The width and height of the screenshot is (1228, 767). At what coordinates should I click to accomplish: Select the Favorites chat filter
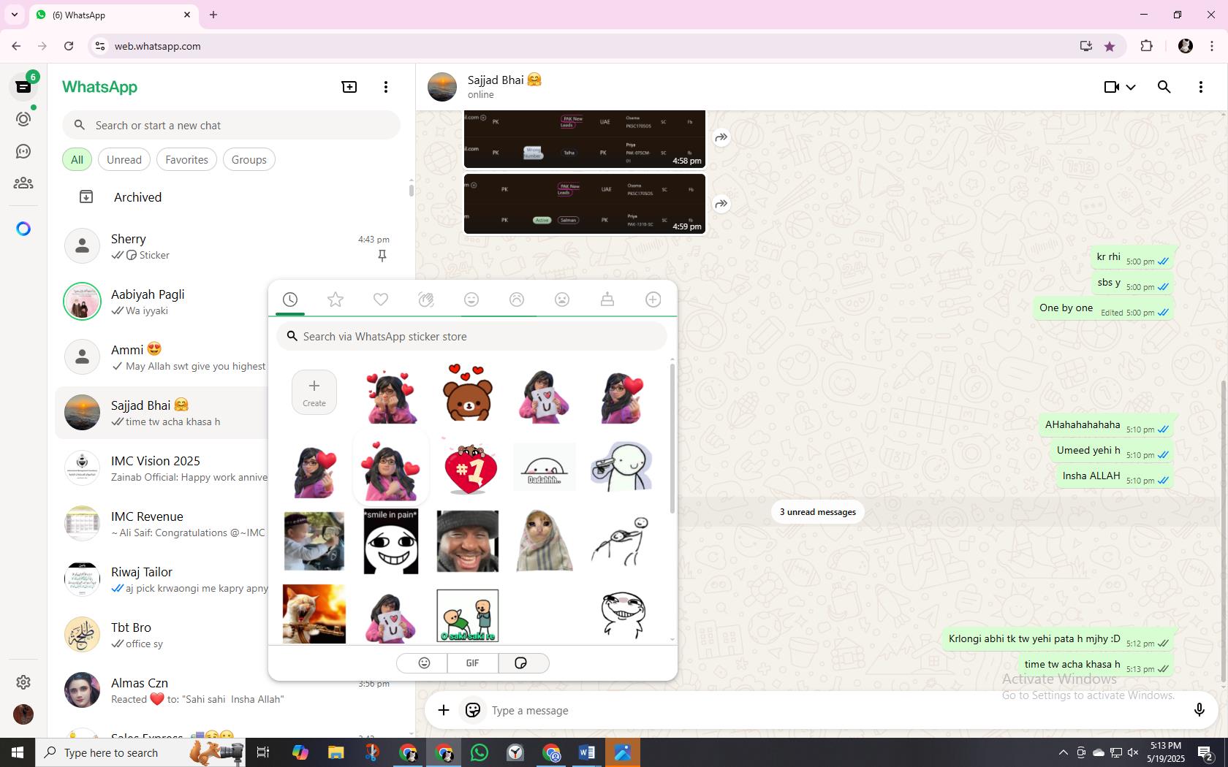[186, 159]
